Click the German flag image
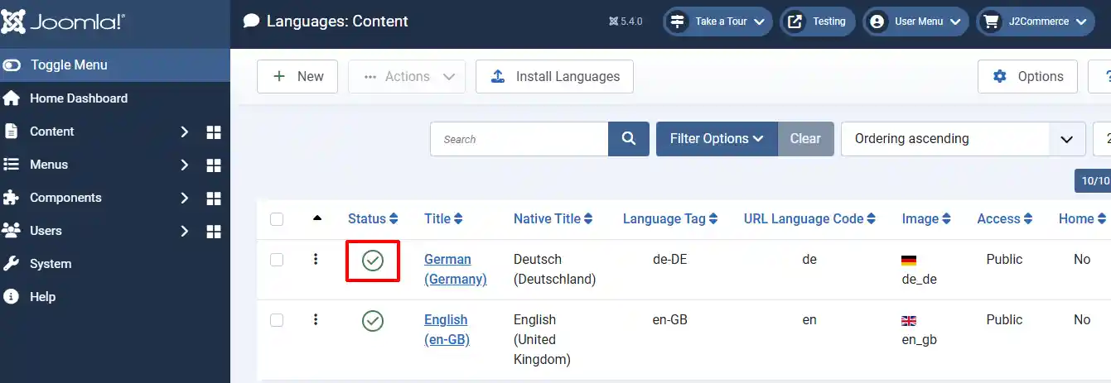The image size is (1111, 383). coord(909,261)
